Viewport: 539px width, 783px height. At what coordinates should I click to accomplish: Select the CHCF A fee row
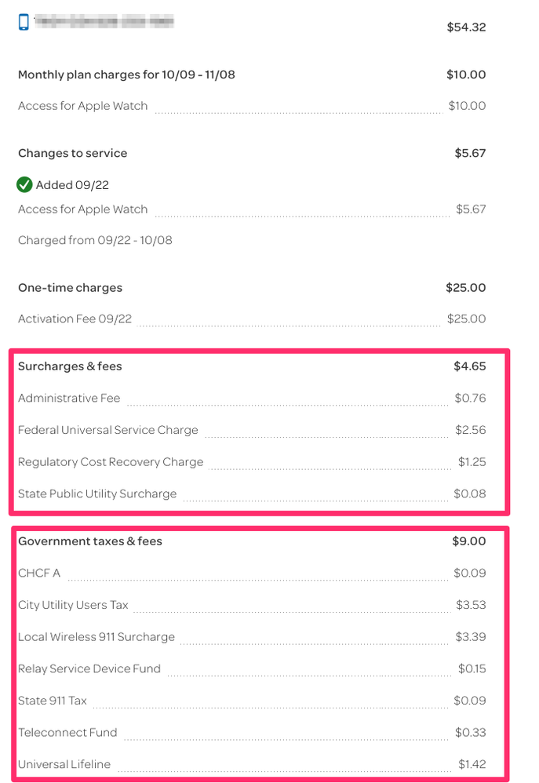coord(39,574)
